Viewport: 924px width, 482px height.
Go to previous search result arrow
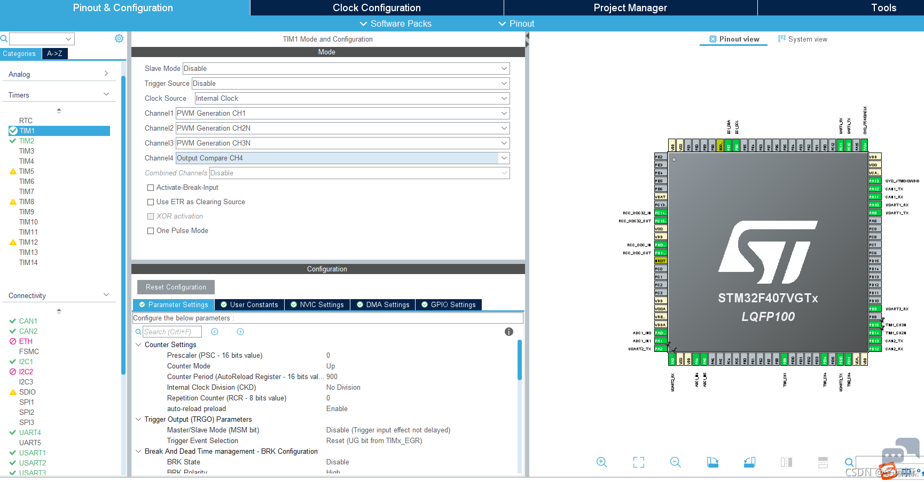point(215,332)
